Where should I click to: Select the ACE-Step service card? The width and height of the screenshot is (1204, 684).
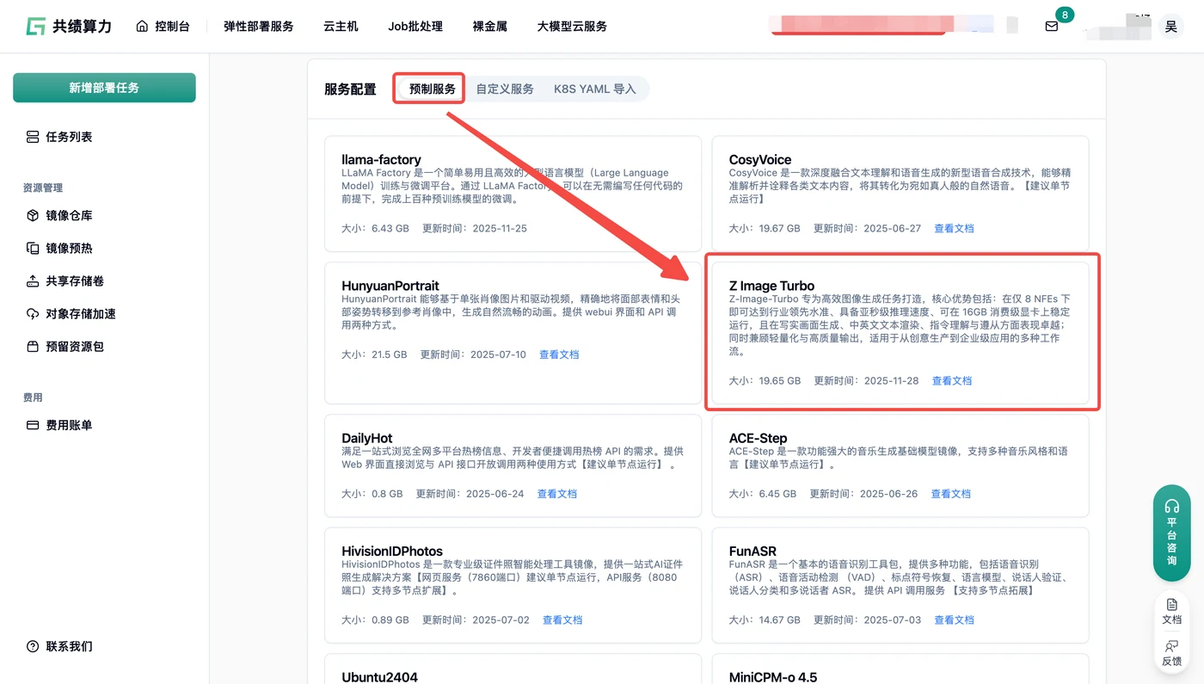click(x=900, y=465)
